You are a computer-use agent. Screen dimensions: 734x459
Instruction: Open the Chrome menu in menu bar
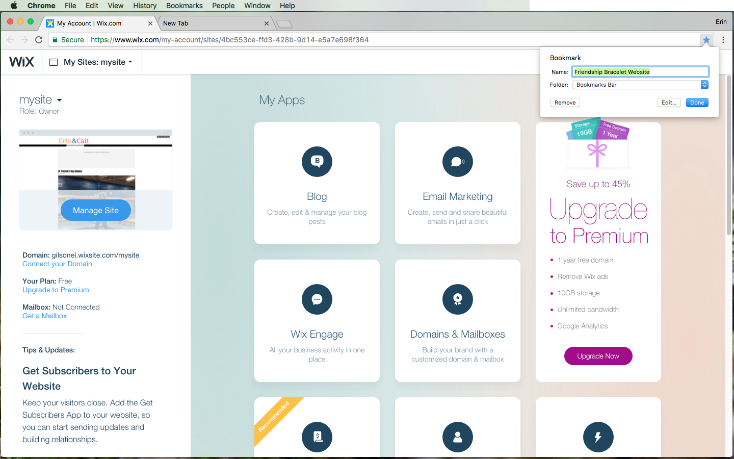click(x=41, y=6)
